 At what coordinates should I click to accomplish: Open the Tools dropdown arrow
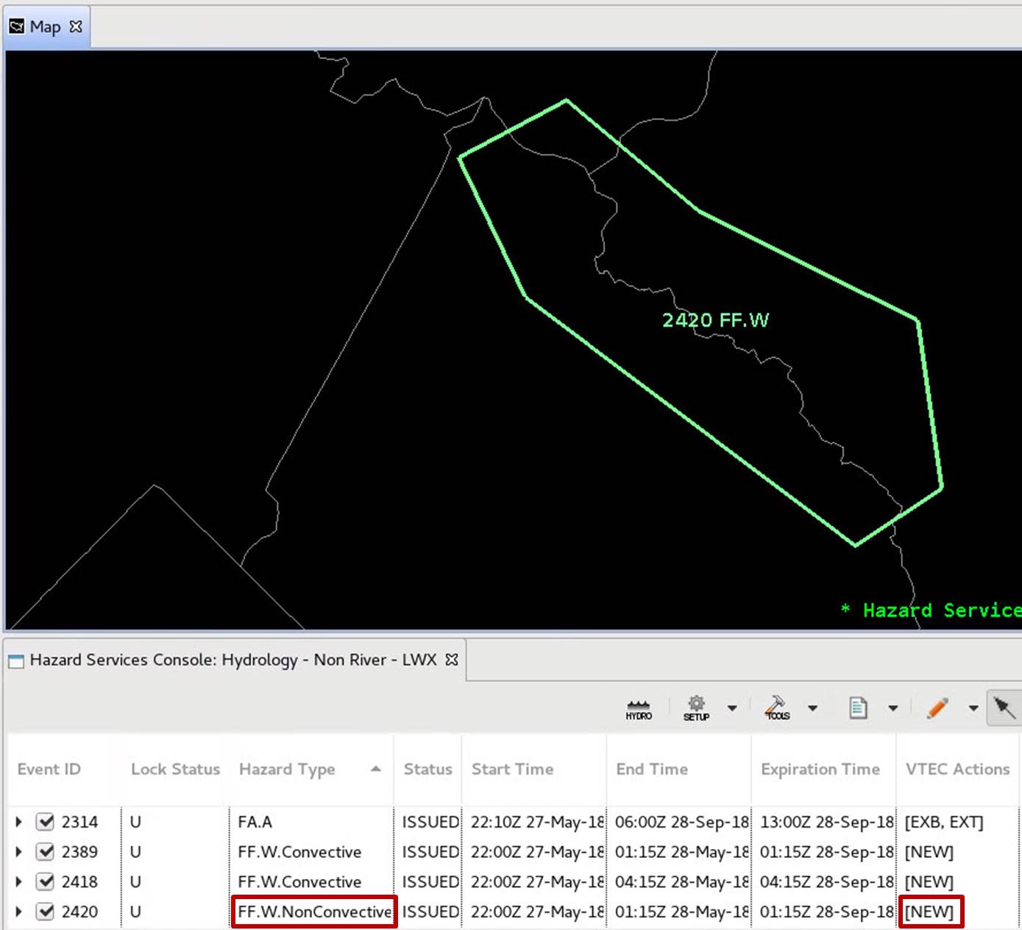tap(812, 708)
